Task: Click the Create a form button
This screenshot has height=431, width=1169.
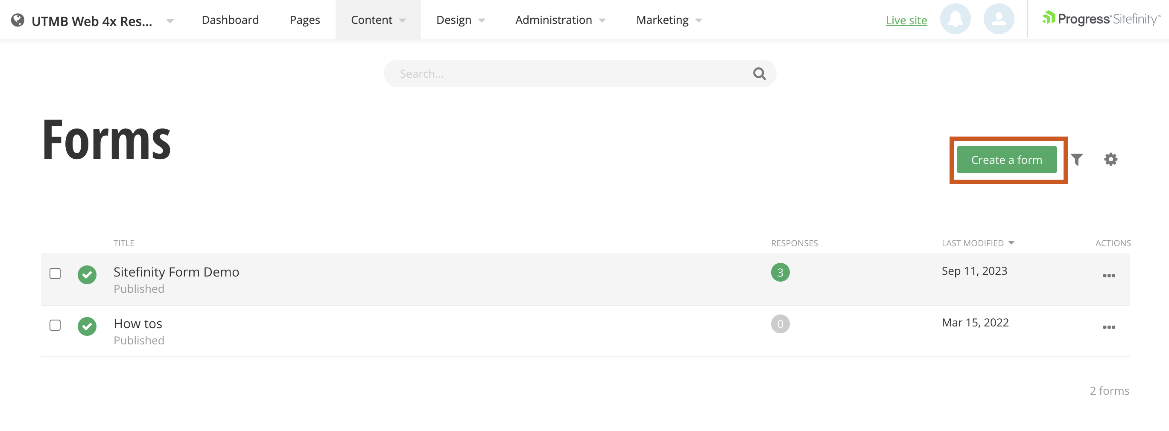Action: (1006, 160)
